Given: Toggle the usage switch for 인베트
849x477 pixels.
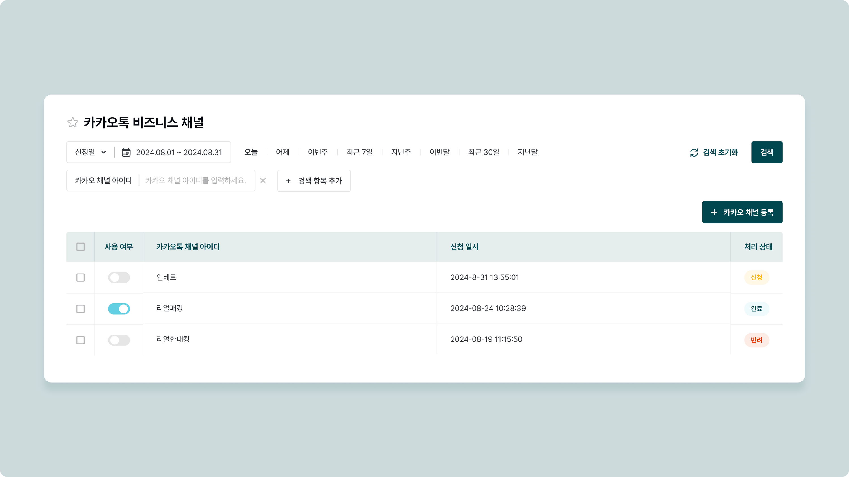Looking at the screenshot, I should click(x=119, y=277).
